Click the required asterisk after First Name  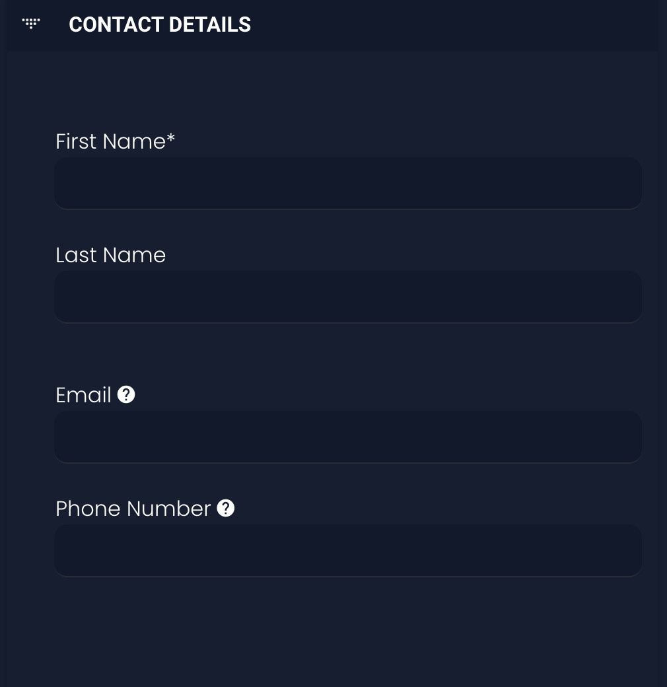(171, 139)
